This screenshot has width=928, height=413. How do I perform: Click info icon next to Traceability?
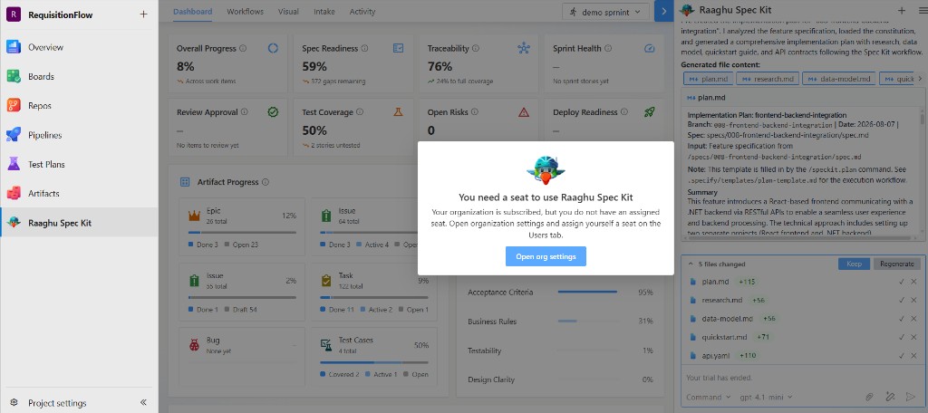[476, 49]
